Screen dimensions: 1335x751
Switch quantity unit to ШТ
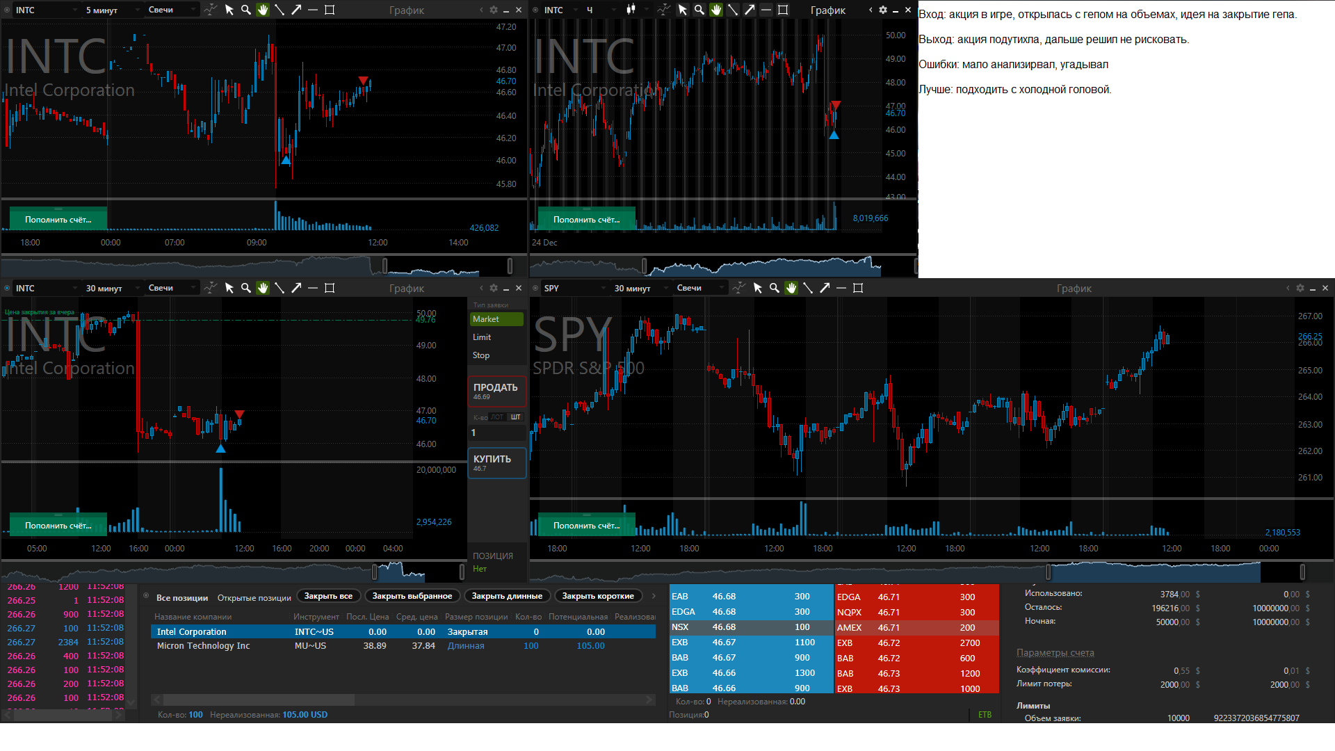click(515, 417)
